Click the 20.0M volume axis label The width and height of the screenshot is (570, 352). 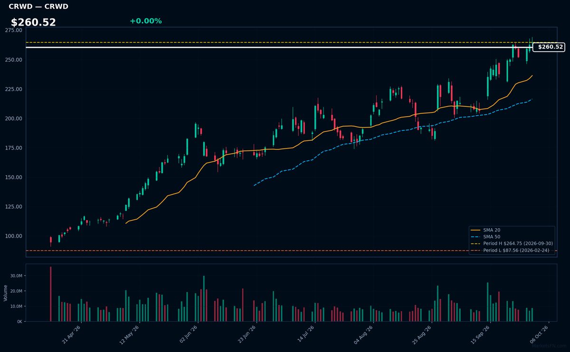click(16, 291)
